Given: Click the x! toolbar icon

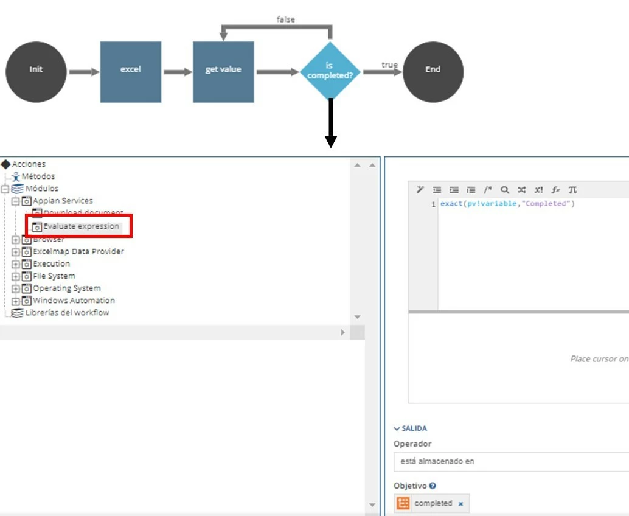Looking at the screenshot, I should tap(538, 190).
